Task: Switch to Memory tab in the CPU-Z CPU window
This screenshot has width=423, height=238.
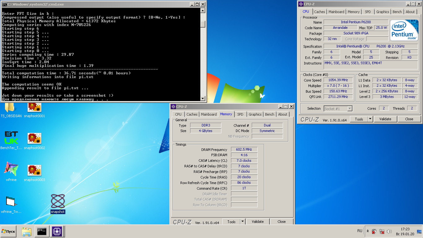Action: click(354, 12)
